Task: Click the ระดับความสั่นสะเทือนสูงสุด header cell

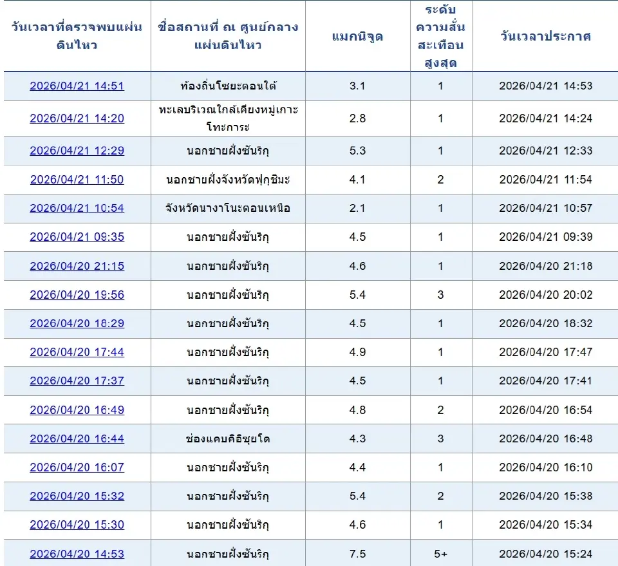Action: 441,36
